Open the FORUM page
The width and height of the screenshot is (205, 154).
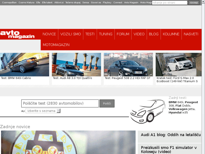[123, 34]
